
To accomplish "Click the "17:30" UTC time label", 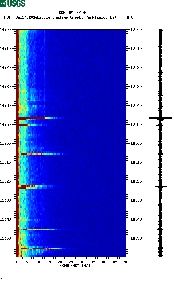I will pos(136,87).
